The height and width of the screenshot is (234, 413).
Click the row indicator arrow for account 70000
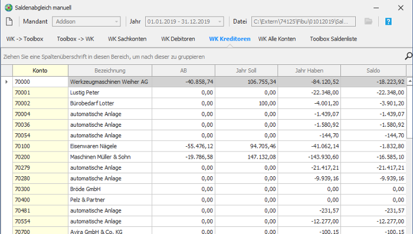pos(6,82)
